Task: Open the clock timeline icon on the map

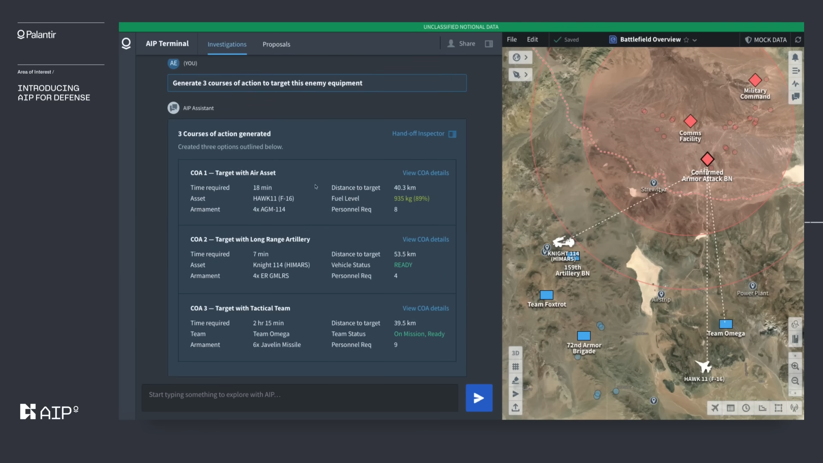Action: click(746, 408)
